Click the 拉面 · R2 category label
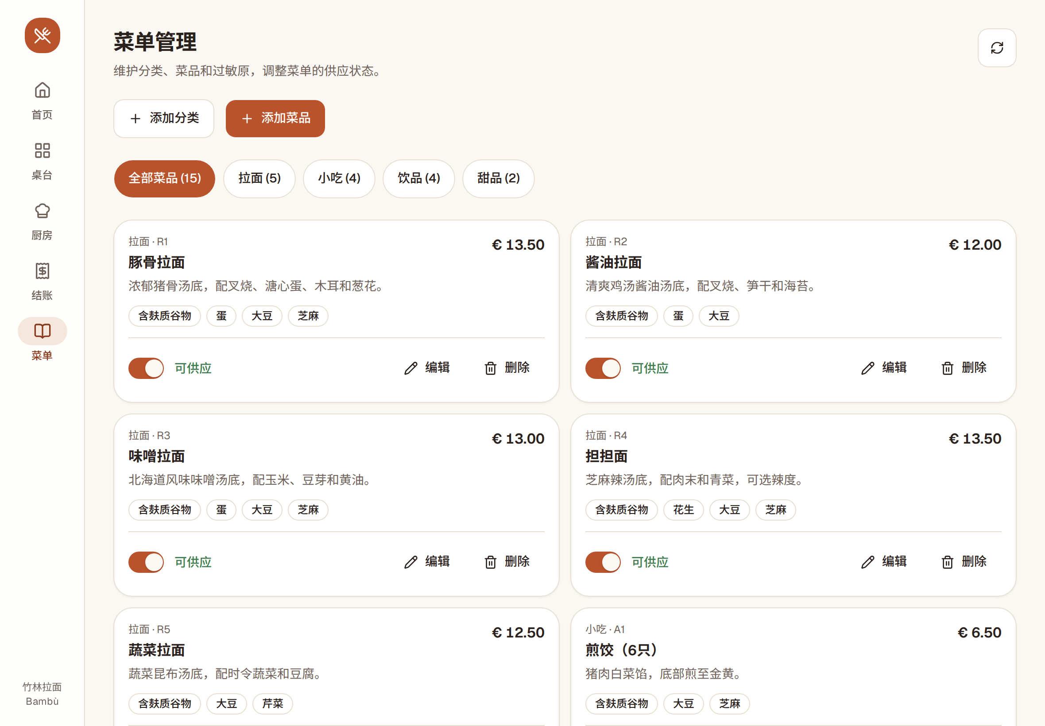The image size is (1045, 726). tap(606, 242)
